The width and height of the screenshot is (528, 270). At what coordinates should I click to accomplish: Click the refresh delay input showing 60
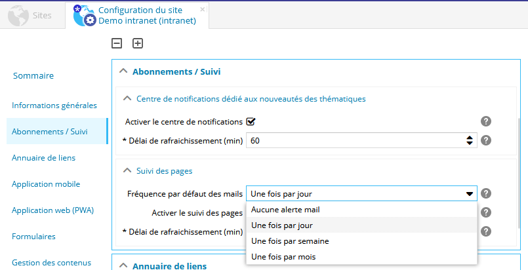click(354, 140)
